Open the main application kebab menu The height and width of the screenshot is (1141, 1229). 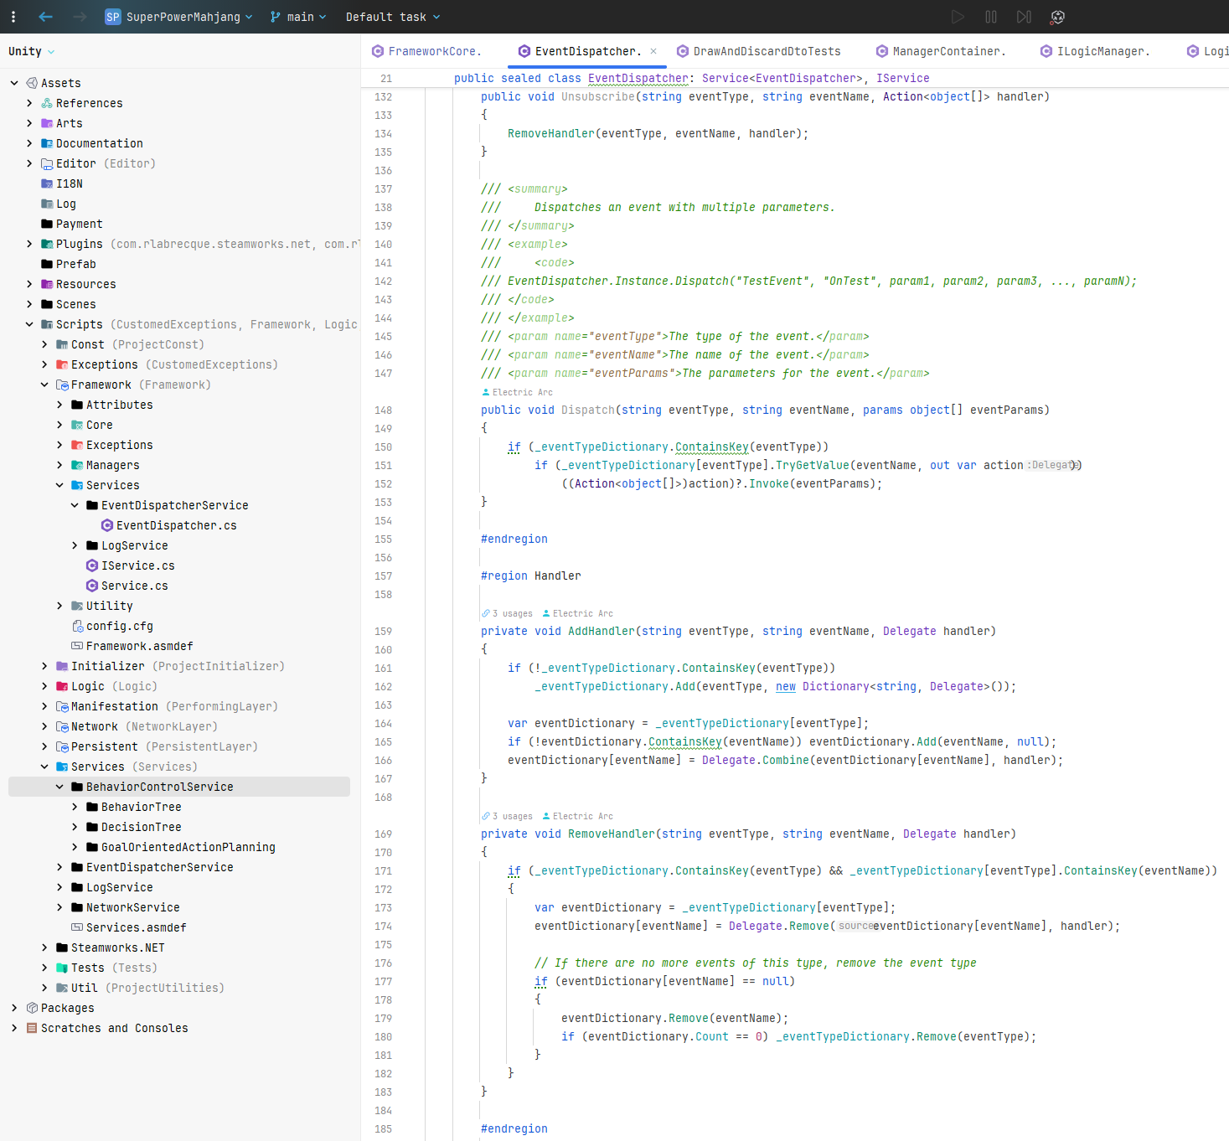pos(13,17)
